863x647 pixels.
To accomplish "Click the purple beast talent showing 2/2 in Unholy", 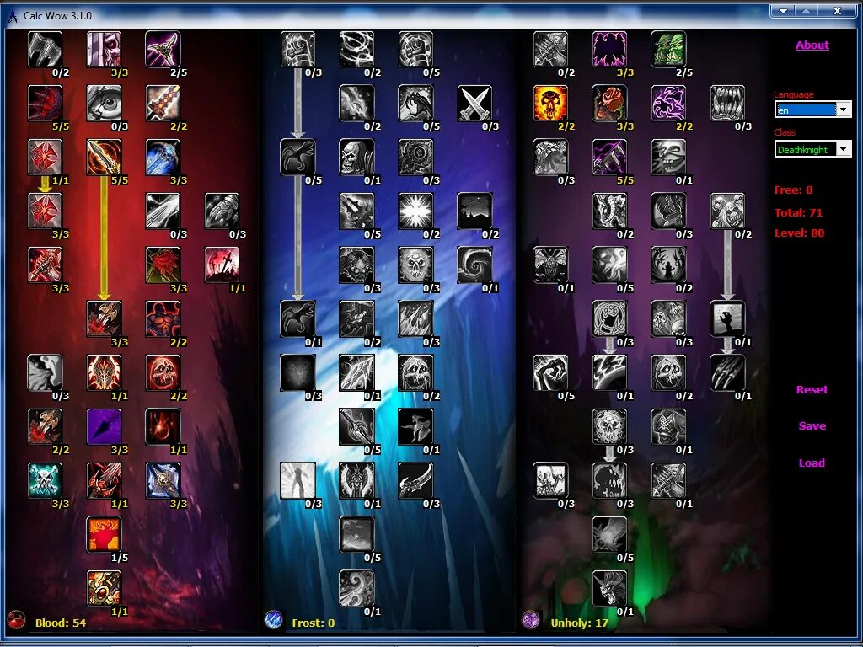I will (668, 103).
